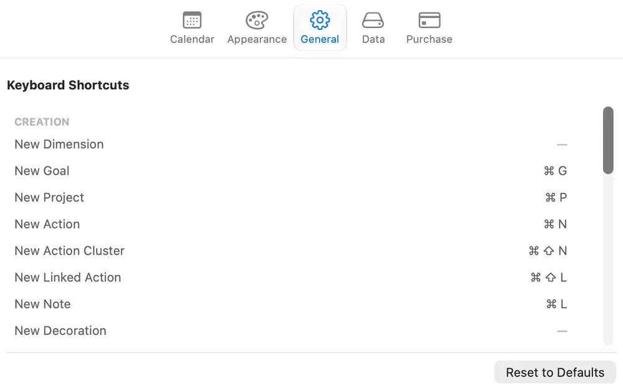
Task: Switch to the Appearance tab
Action: pyautogui.click(x=257, y=28)
